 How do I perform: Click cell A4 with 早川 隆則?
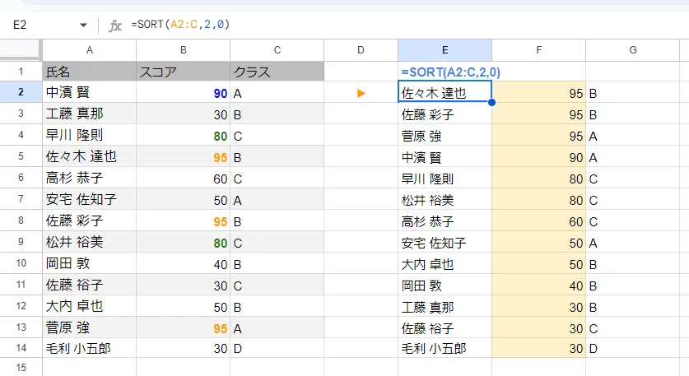89,135
